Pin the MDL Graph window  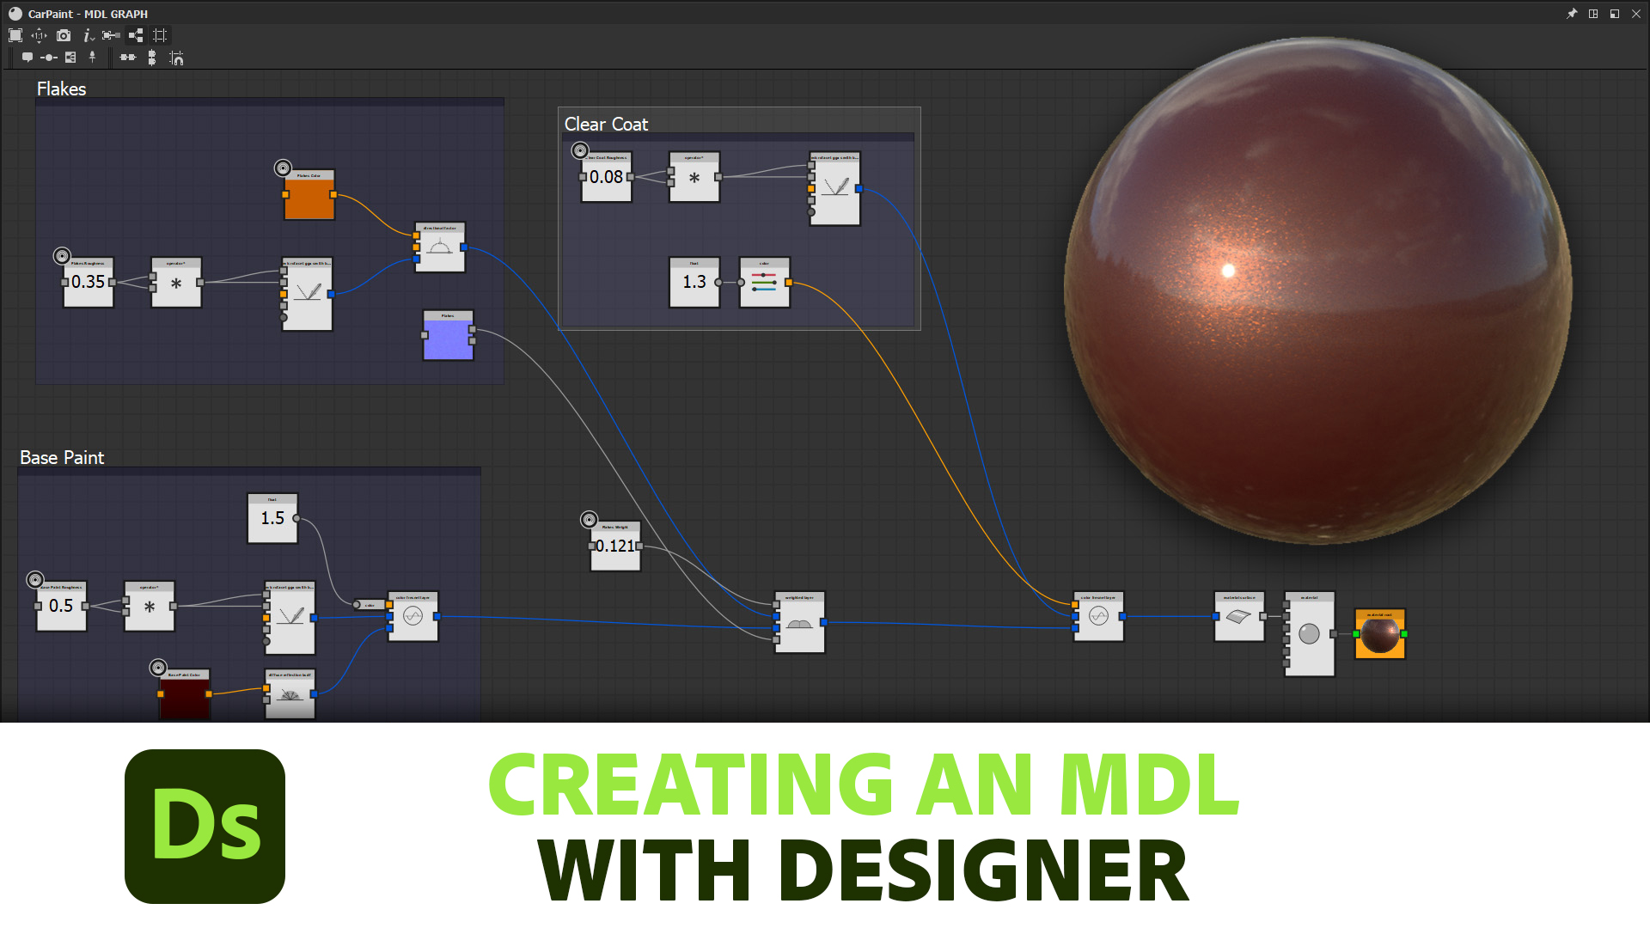tap(1573, 14)
